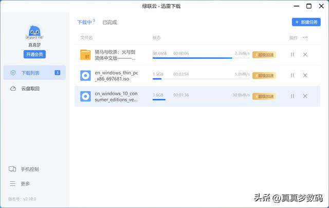
Task: Click the 下载列表 download circle icon
Action: 13,73
